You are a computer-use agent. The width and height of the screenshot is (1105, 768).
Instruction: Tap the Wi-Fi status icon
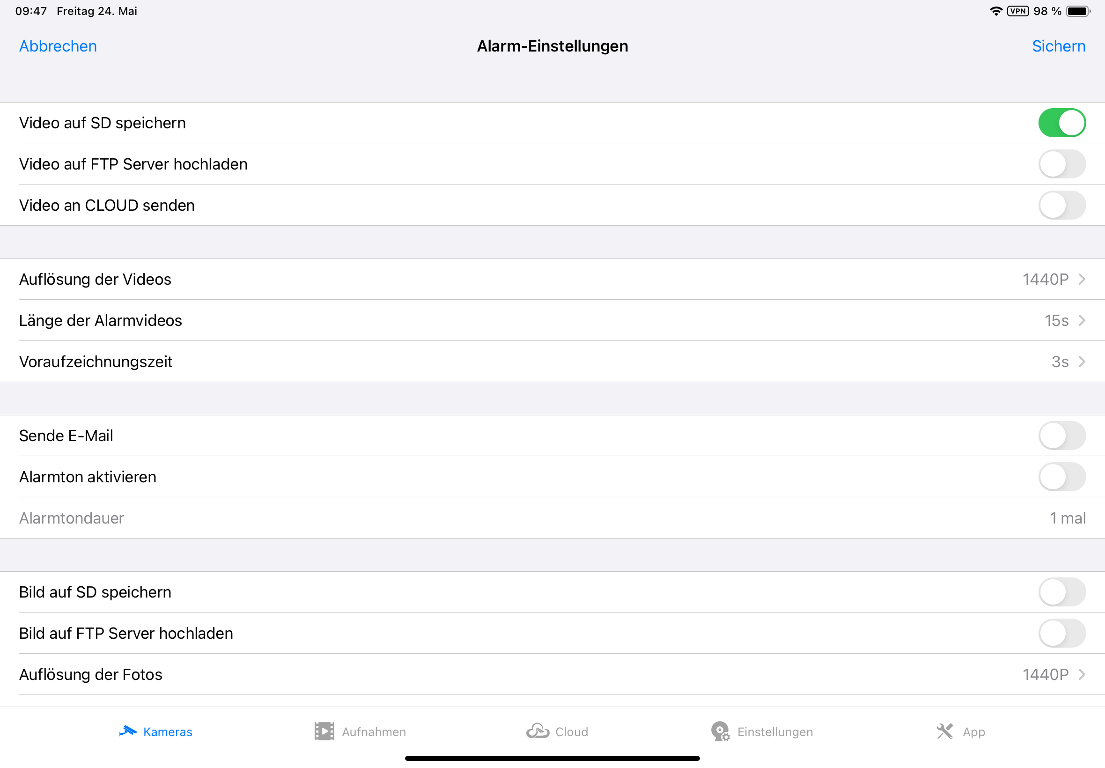coord(995,11)
